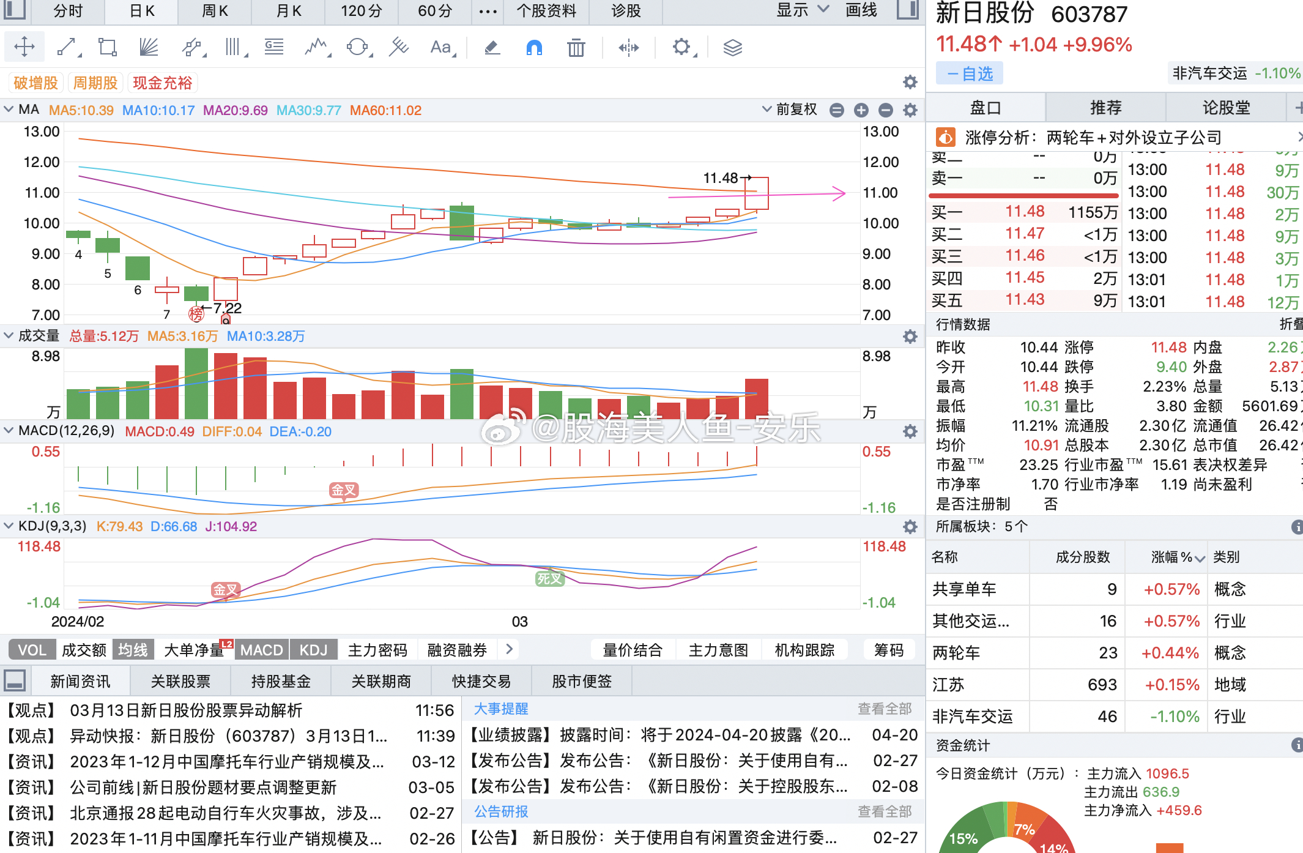Open the layers stack icon
Viewport: 1303px width, 853px height.
tap(732, 47)
